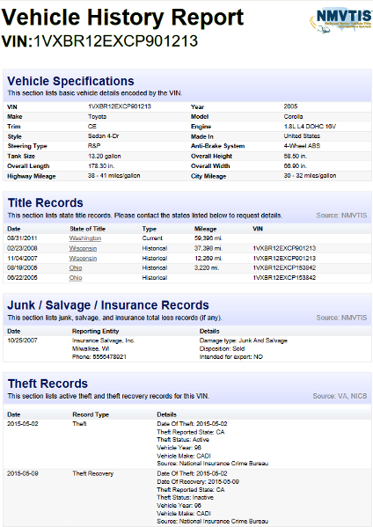The image size is (373, 527).
Task: Open the Wisconsin link dated 02/23/2008
Action: click(x=83, y=248)
